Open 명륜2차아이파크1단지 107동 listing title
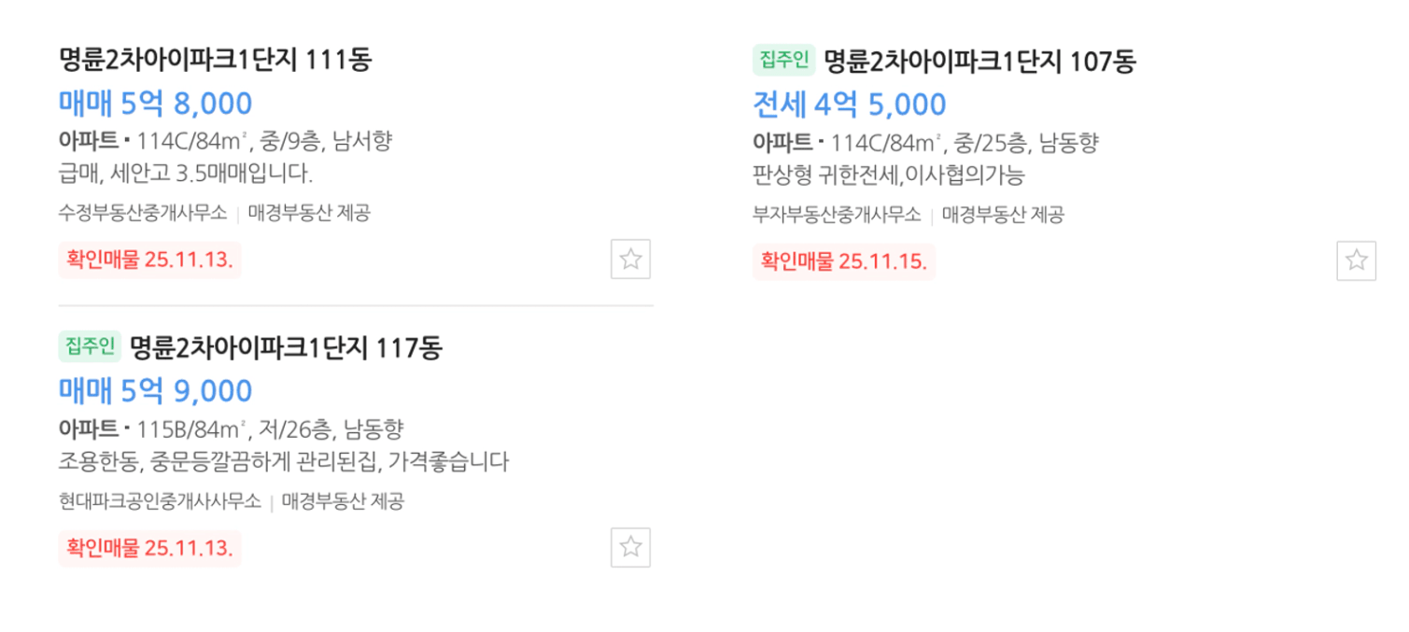Image resolution: width=1409 pixels, height=632 pixels. 979,63
